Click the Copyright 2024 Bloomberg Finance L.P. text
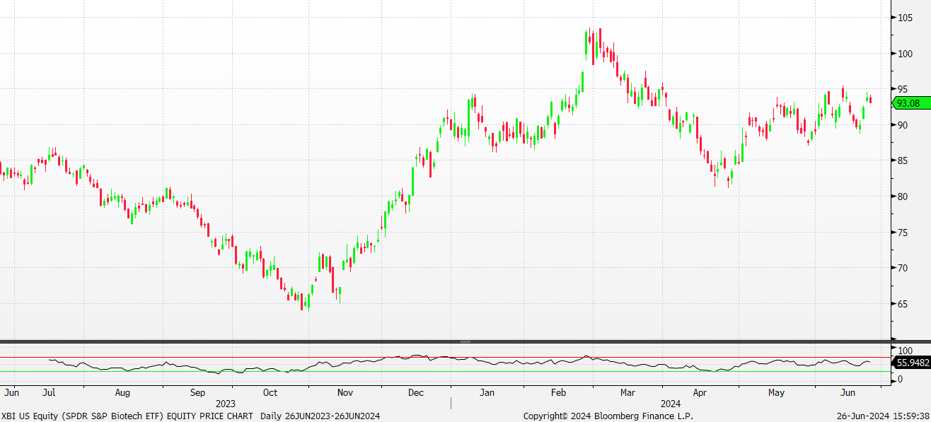The width and height of the screenshot is (931, 422). [x=608, y=416]
